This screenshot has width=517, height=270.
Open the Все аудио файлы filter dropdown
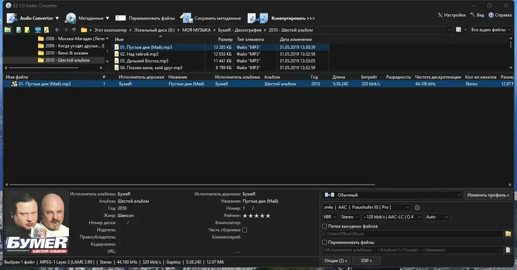pyautogui.click(x=491, y=29)
